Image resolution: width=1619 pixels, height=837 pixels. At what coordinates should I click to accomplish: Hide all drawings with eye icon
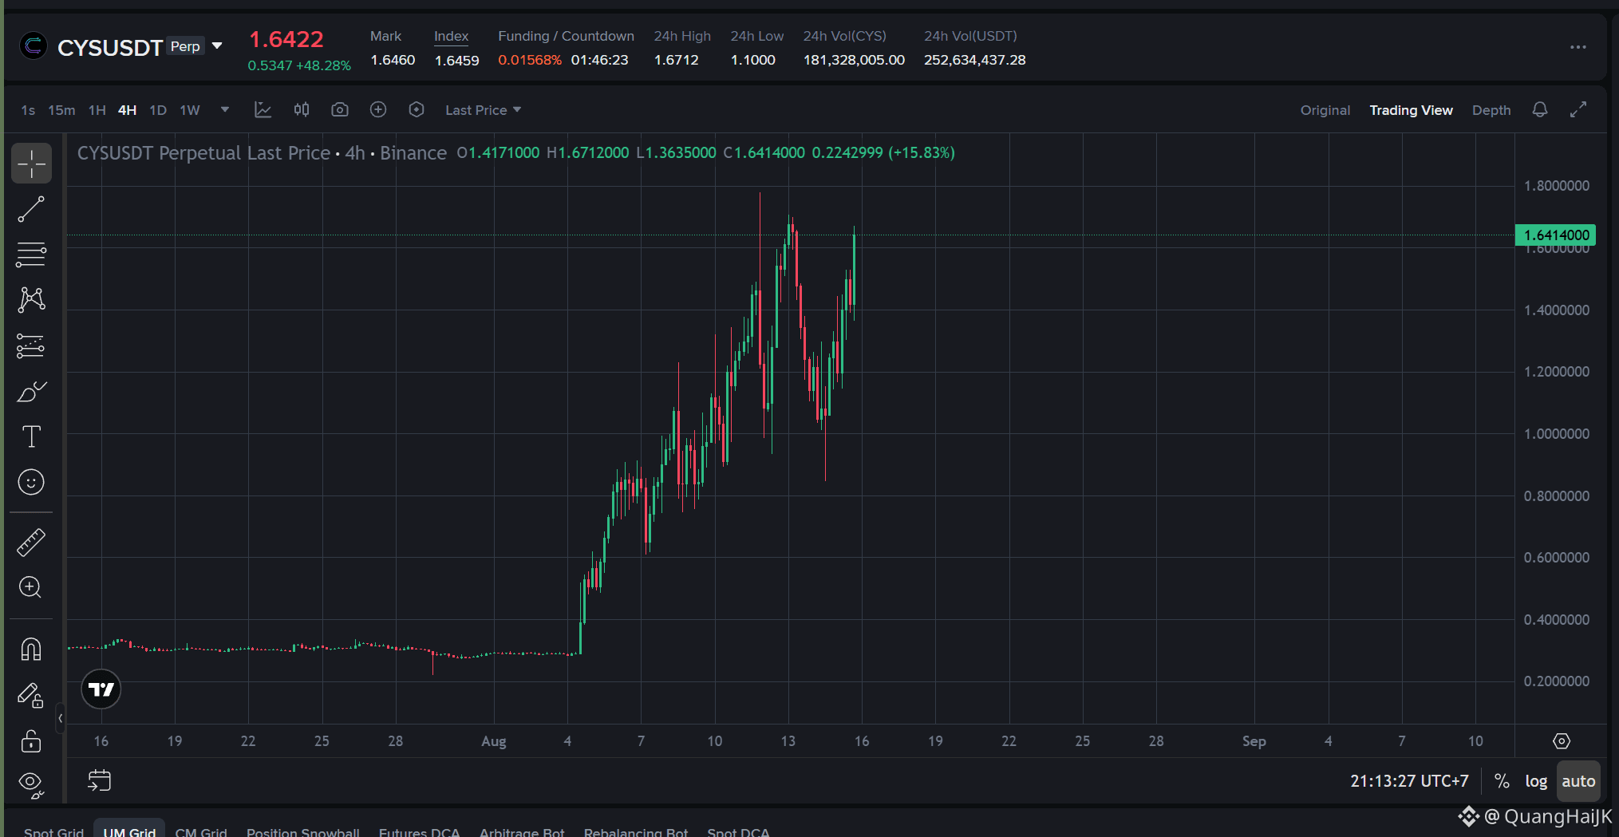[31, 785]
